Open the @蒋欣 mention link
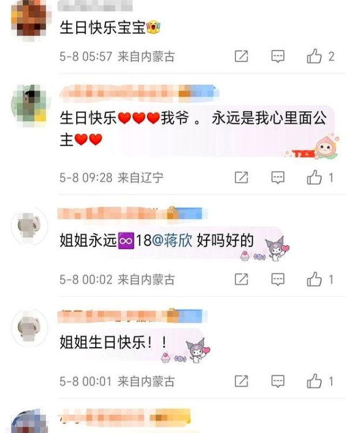The width and height of the screenshot is (346, 433). (x=172, y=240)
